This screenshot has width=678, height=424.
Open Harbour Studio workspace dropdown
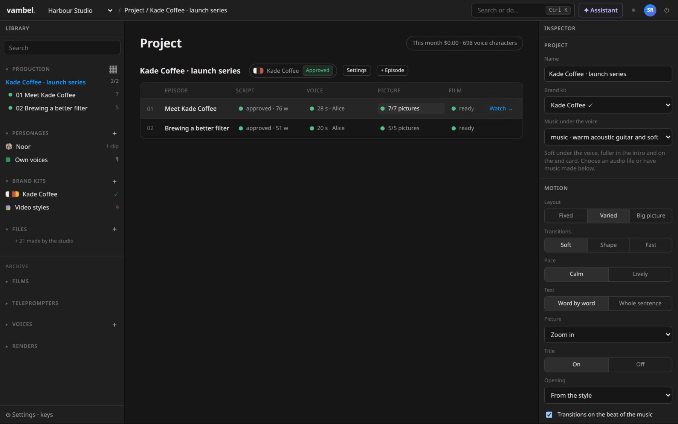point(80,11)
